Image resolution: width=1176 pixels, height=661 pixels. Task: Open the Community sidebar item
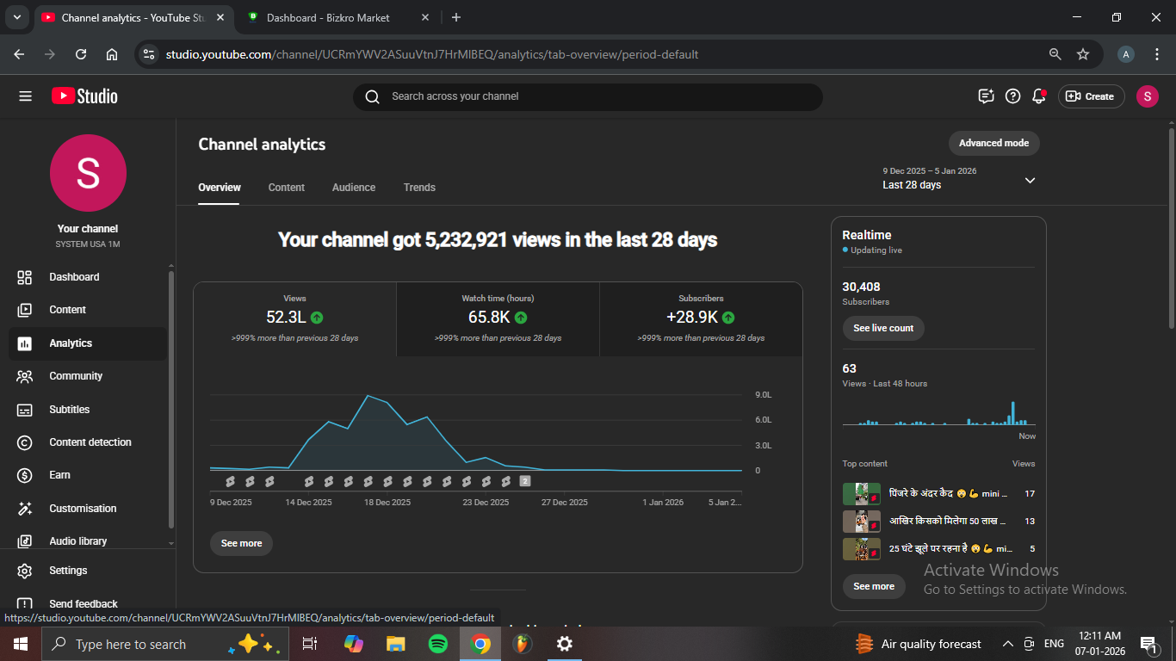coord(76,376)
